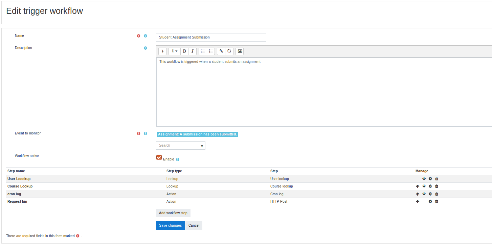Open help for Event to monitor
The height and width of the screenshot is (252, 492).
pyautogui.click(x=146, y=133)
